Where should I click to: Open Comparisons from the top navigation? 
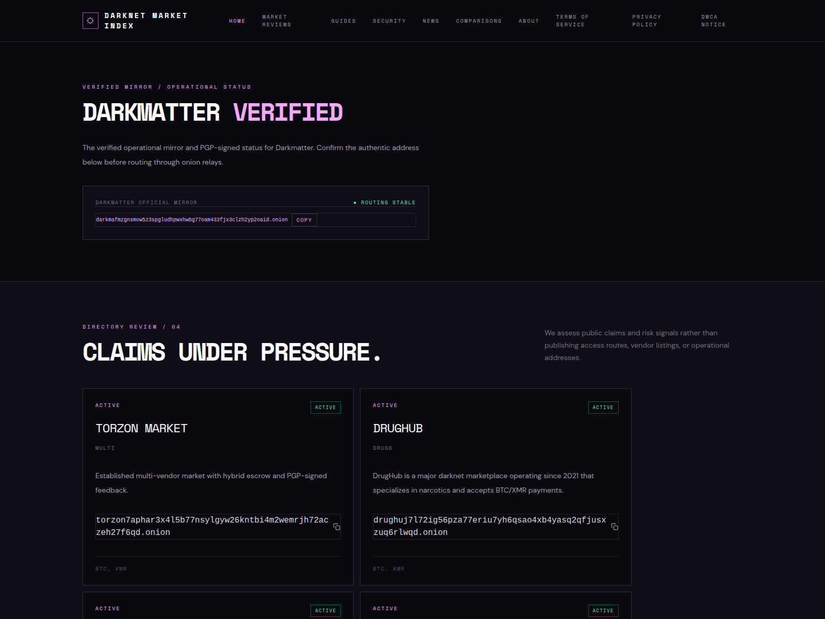(x=478, y=21)
